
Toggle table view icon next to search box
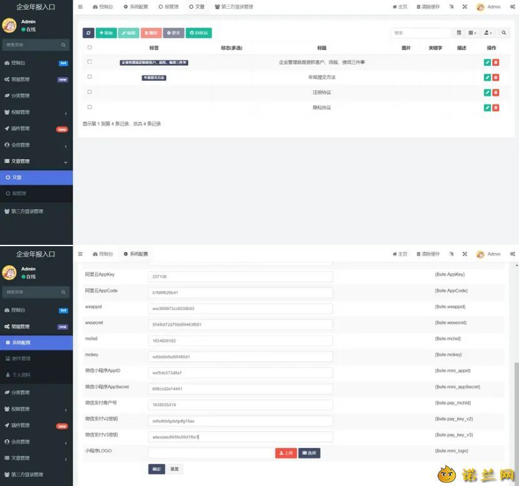point(459,33)
